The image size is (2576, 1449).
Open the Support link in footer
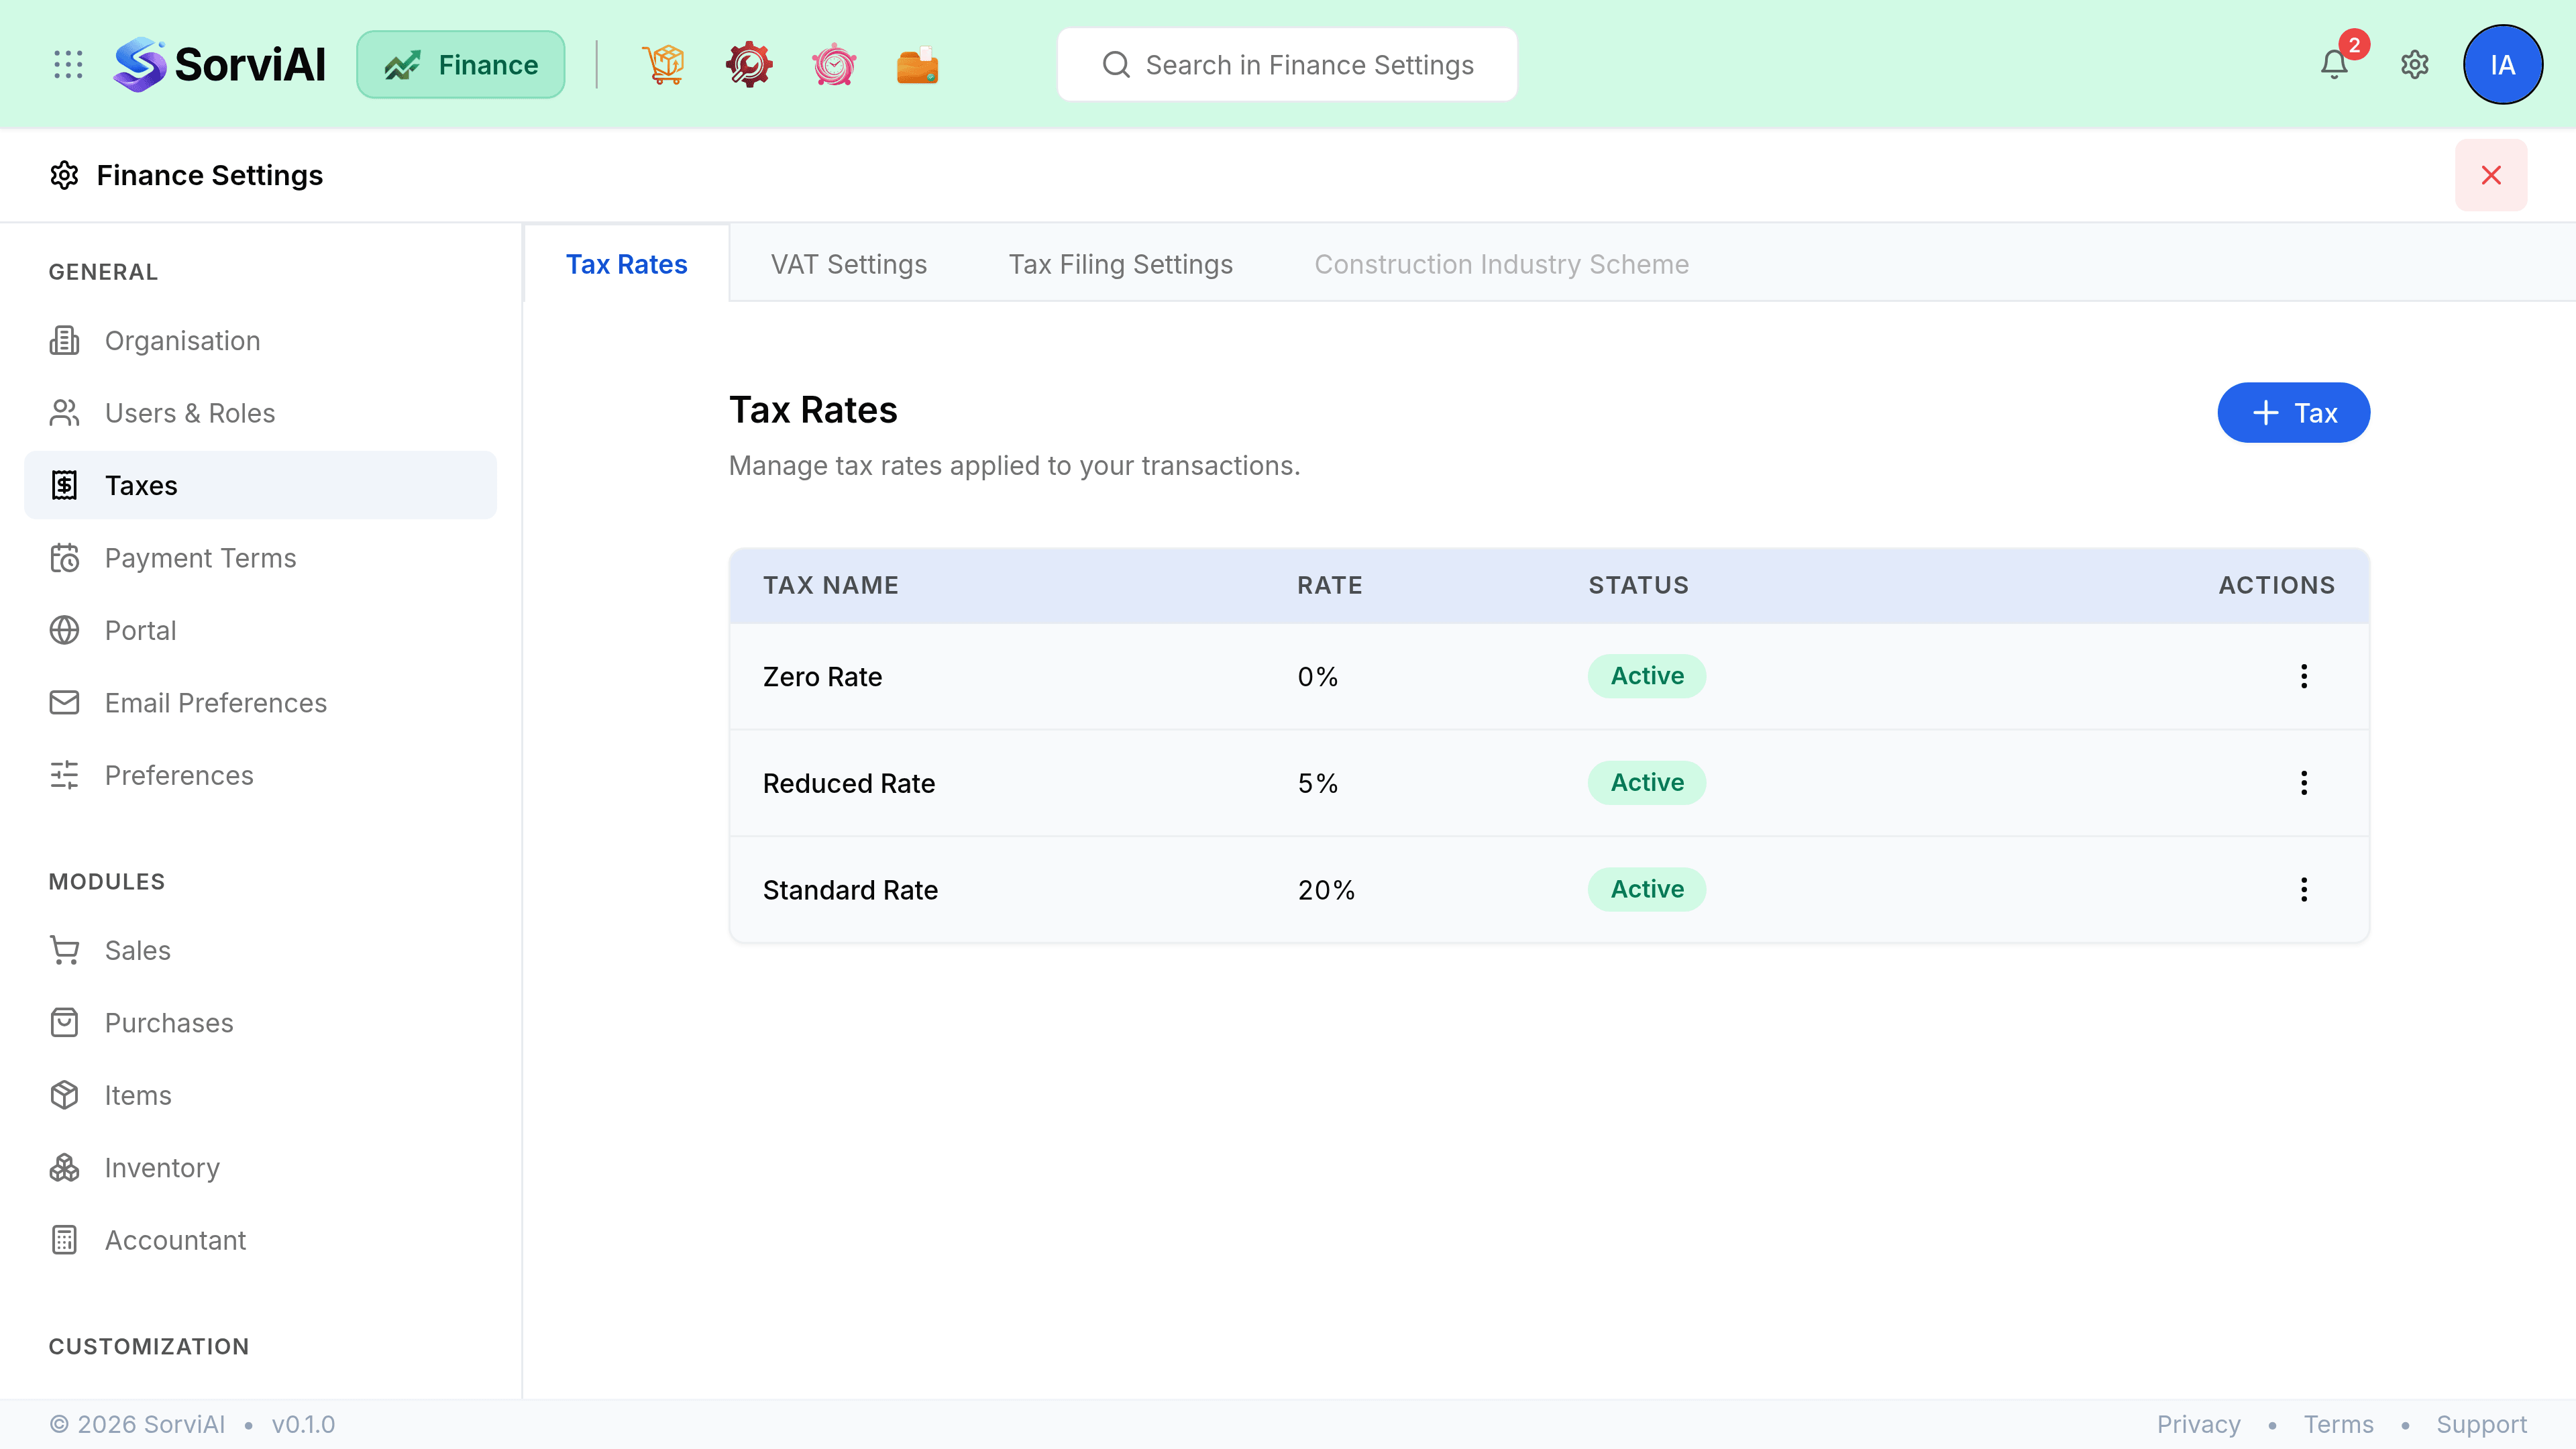coord(2481,1424)
